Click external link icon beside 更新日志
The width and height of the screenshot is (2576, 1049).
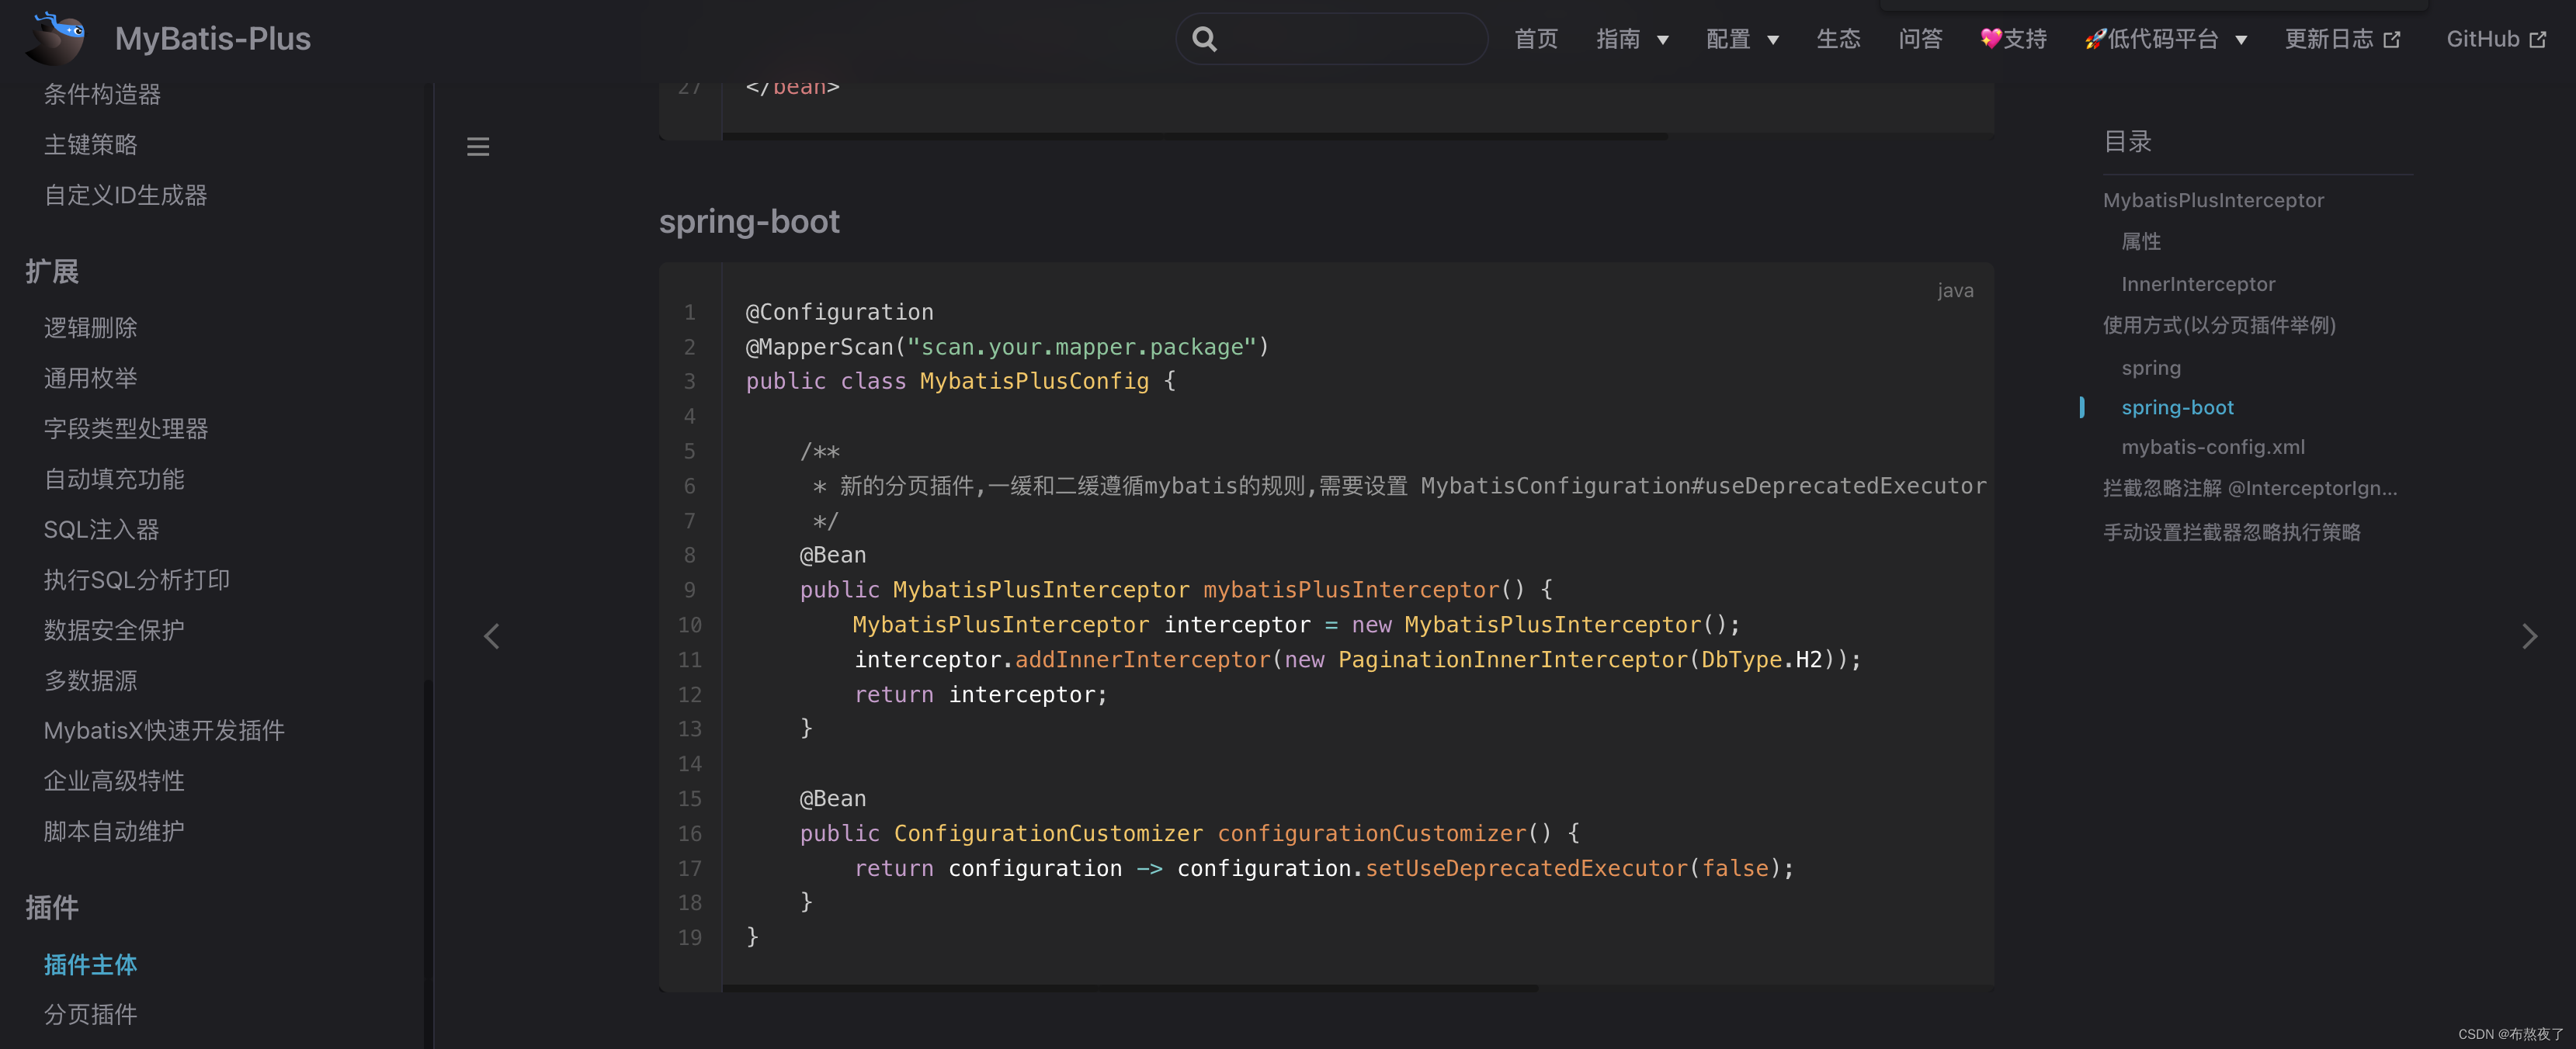coord(2391,40)
